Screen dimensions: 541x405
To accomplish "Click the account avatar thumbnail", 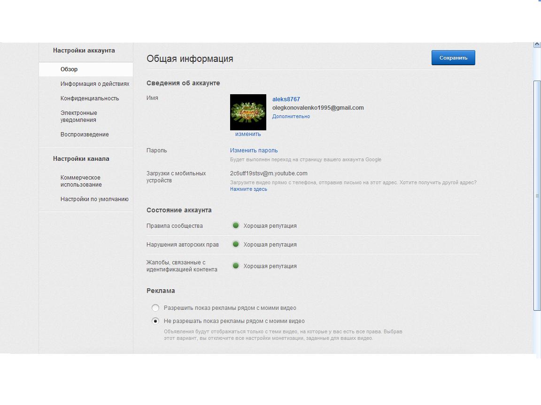I will click(x=248, y=112).
